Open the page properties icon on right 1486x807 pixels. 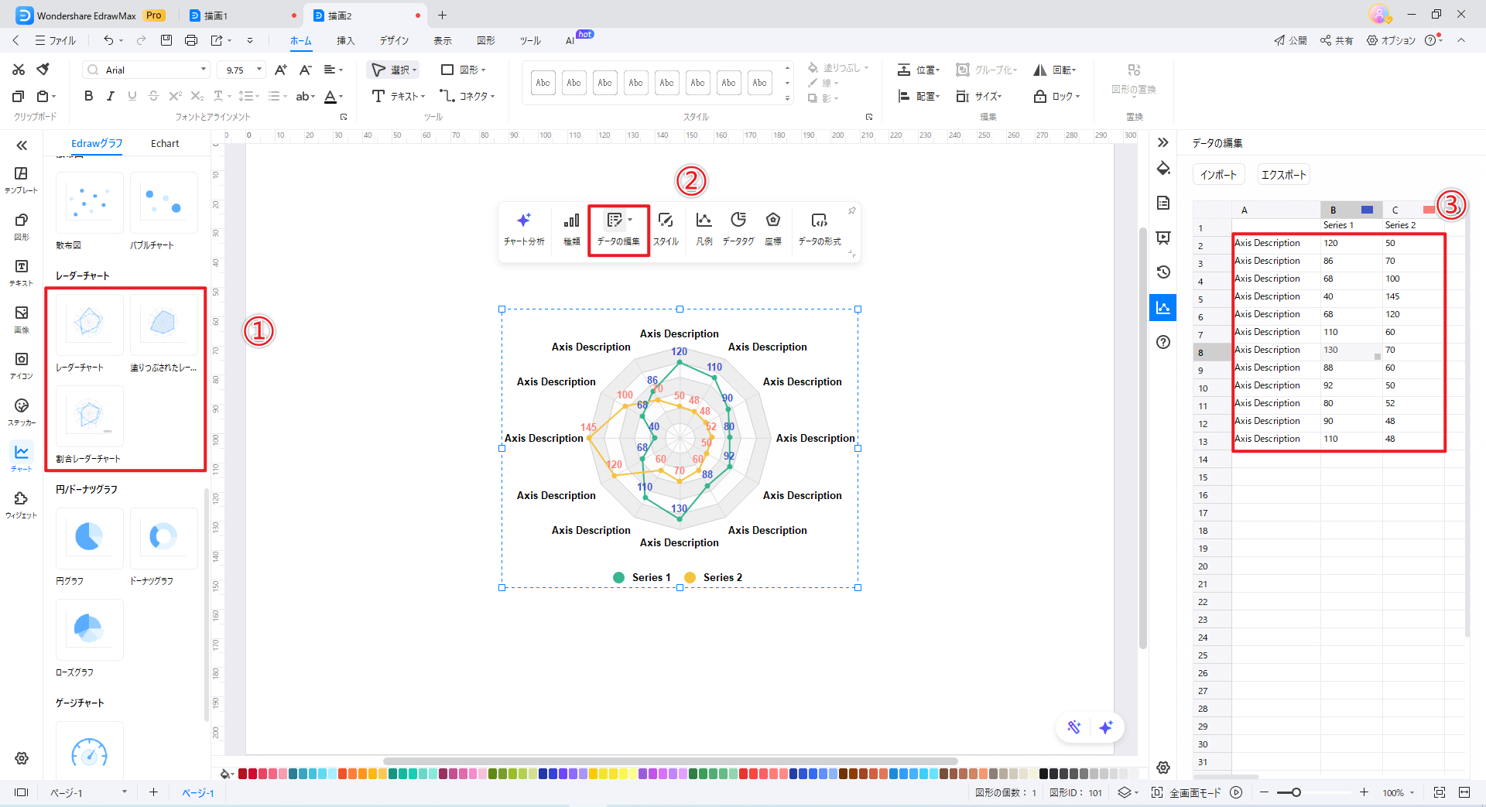coord(1163,203)
